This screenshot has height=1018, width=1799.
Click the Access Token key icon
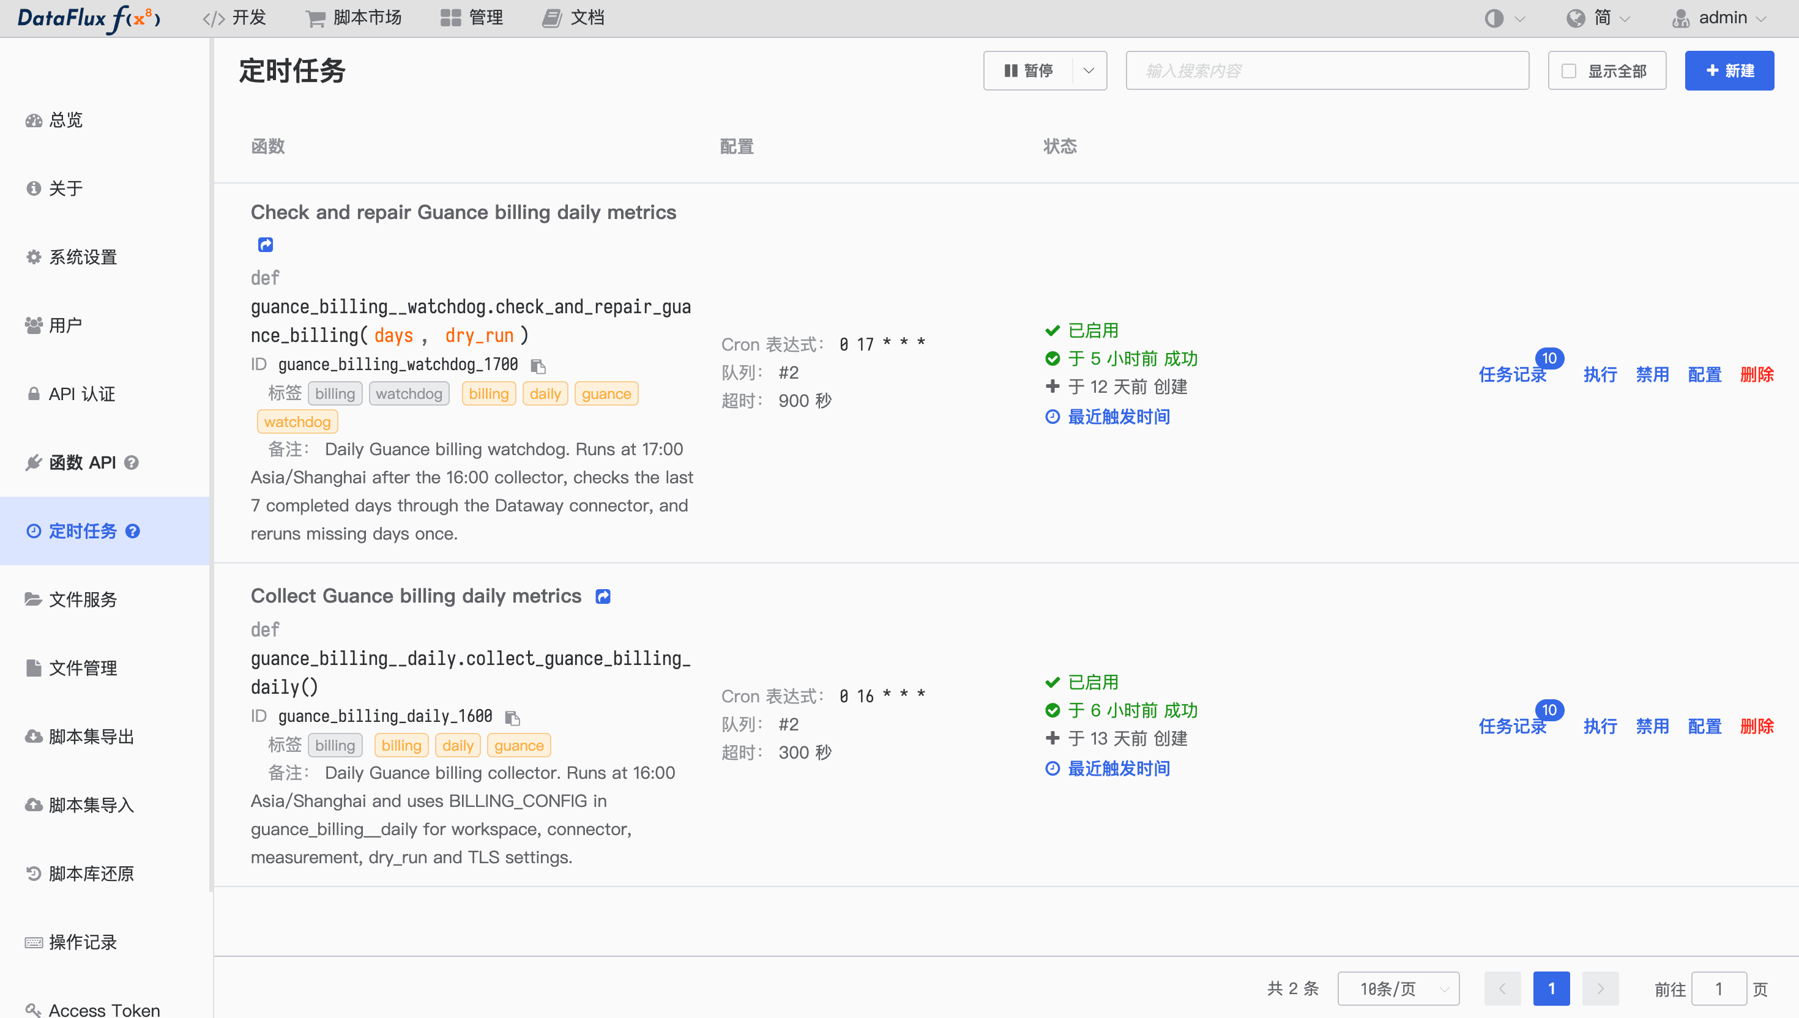[x=34, y=1010]
